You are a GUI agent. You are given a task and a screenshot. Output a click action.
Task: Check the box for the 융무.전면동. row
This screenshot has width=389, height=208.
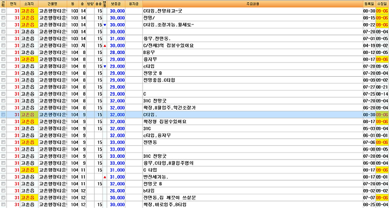point(3,39)
